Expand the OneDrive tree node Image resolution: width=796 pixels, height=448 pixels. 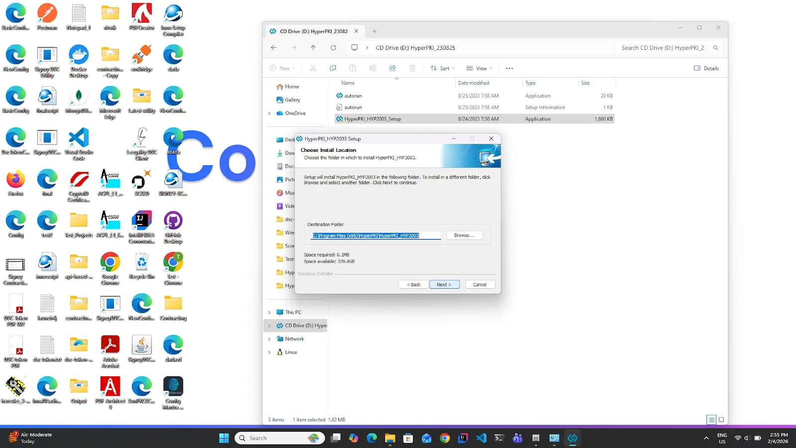[x=270, y=113]
